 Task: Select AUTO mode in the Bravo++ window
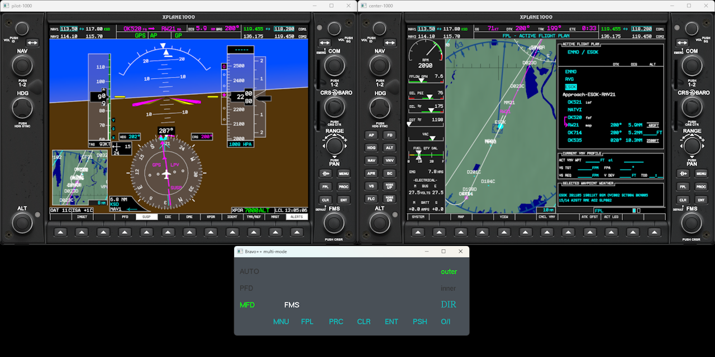pyautogui.click(x=249, y=272)
